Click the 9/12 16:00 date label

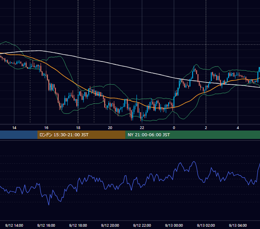coord(46,225)
